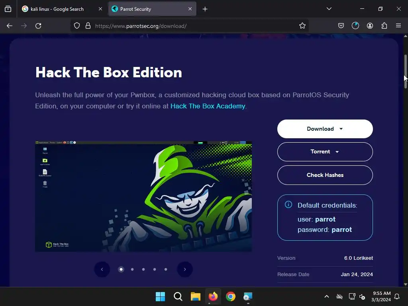Open the network status tray icon
The image size is (408, 306).
click(x=352, y=296)
